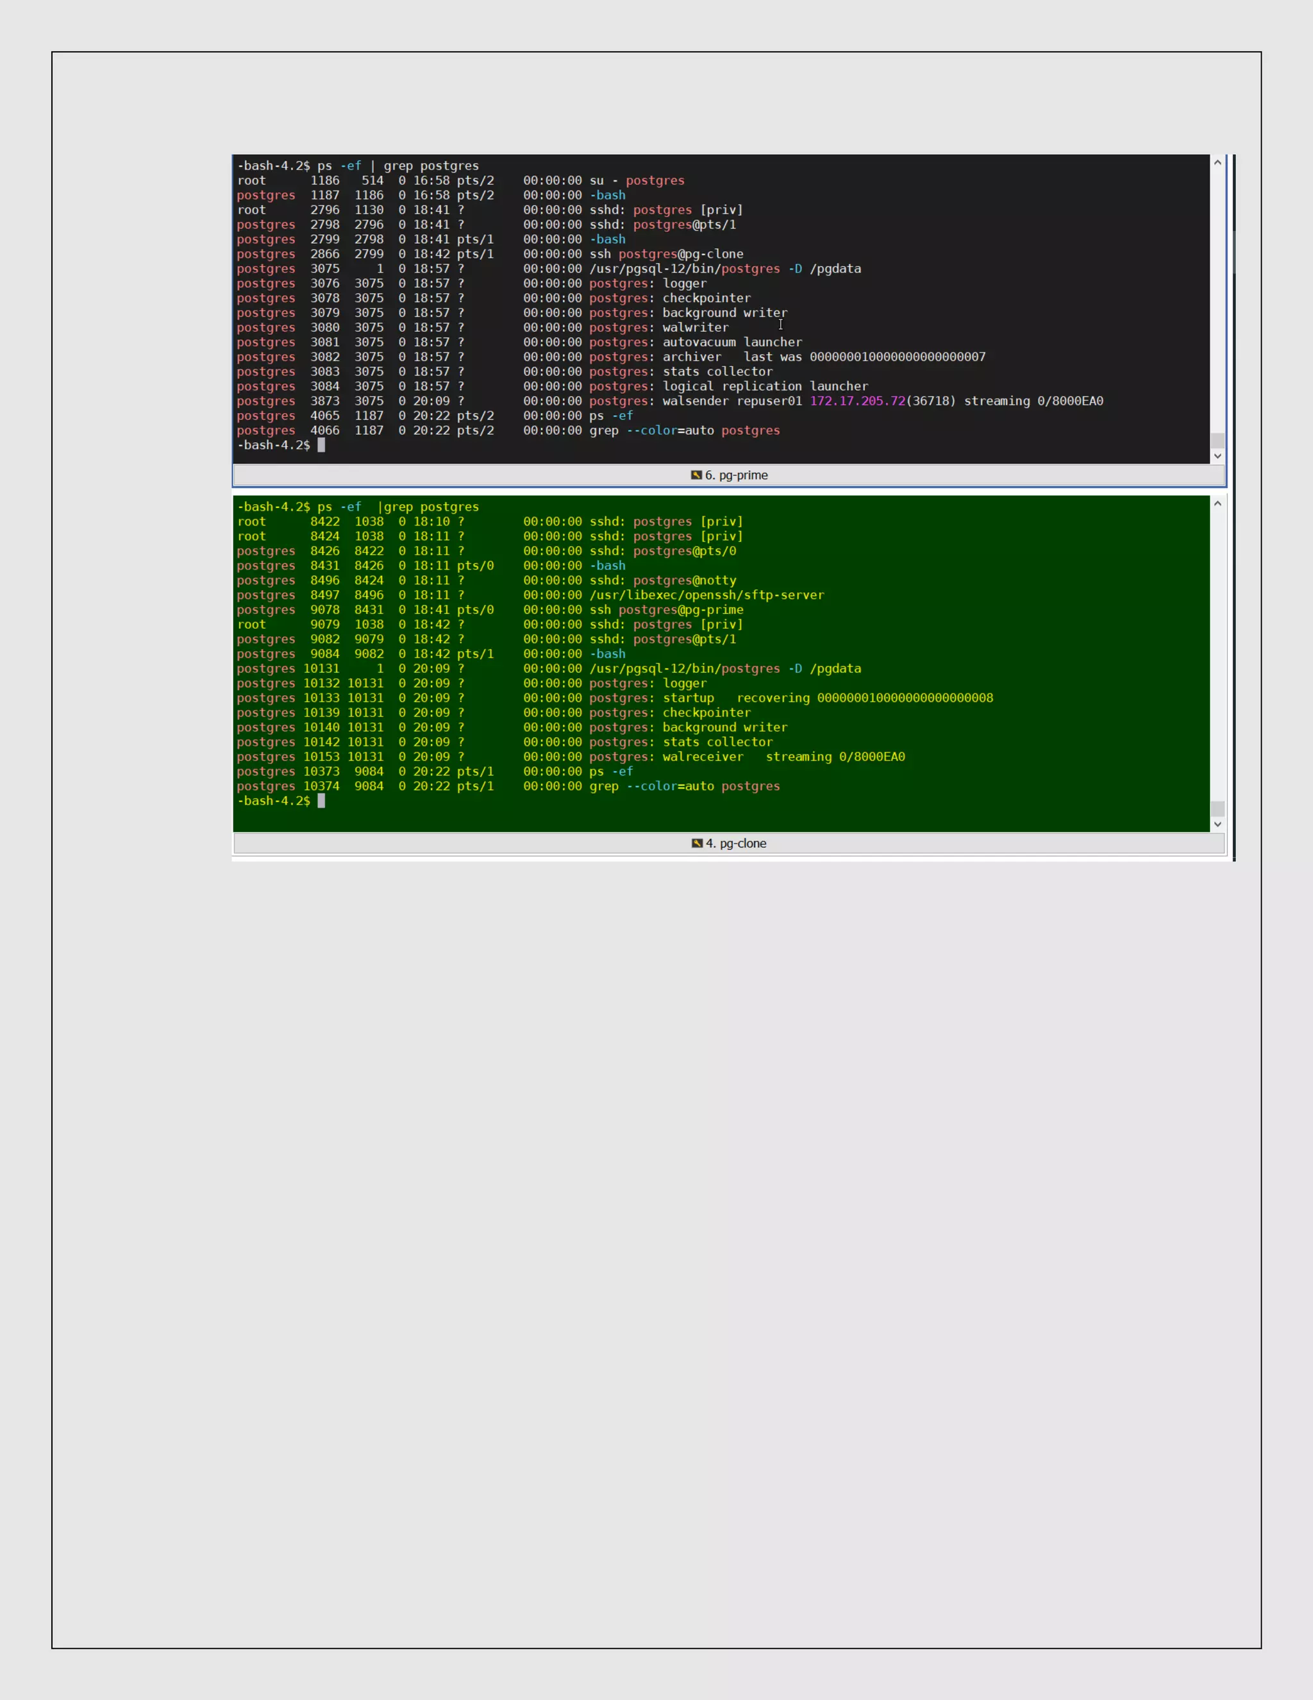Click '/usr/libexec/openssh/sftp-server' path in pg-clone
The height and width of the screenshot is (1700, 1313).
[x=707, y=595]
